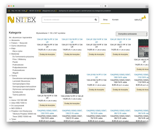Click the NITEX logo
This screenshot has width=155, height=131.
click(x=22, y=20)
